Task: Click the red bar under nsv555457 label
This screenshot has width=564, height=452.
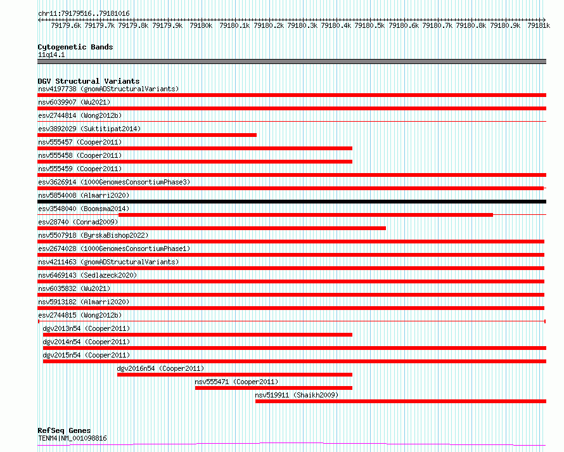Action: (195, 148)
